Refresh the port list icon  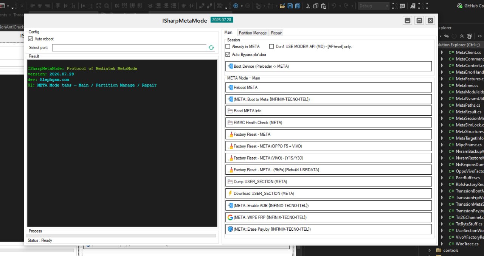pos(211,48)
